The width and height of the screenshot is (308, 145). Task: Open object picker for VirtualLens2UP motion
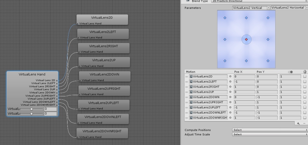(230, 92)
